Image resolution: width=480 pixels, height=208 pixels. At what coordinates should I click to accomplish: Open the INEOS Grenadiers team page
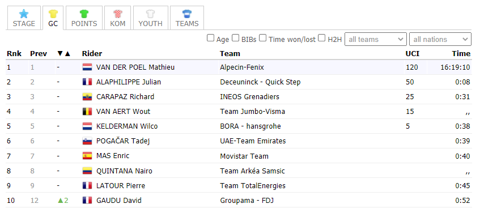pos(249,97)
